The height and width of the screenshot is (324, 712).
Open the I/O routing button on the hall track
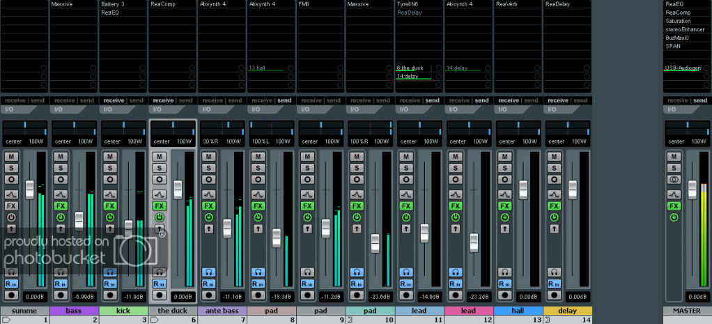(505, 109)
